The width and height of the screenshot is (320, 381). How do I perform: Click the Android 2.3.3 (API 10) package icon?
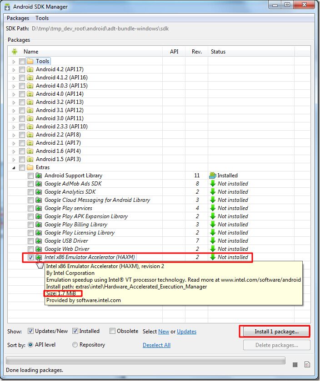[30, 127]
